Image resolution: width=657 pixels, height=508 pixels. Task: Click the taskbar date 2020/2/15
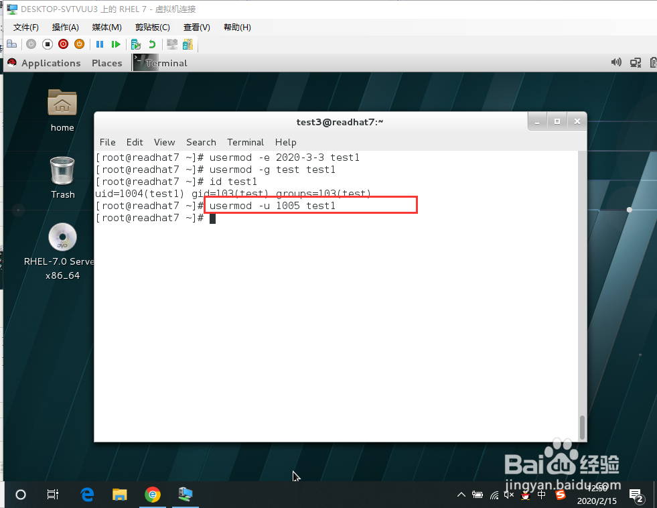(597, 501)
